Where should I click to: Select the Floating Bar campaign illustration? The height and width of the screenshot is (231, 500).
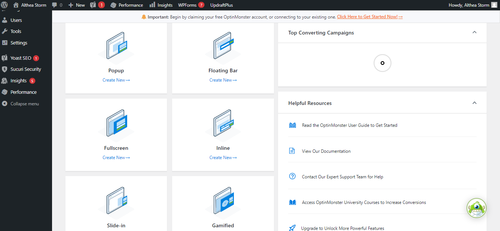pos(223,48)
